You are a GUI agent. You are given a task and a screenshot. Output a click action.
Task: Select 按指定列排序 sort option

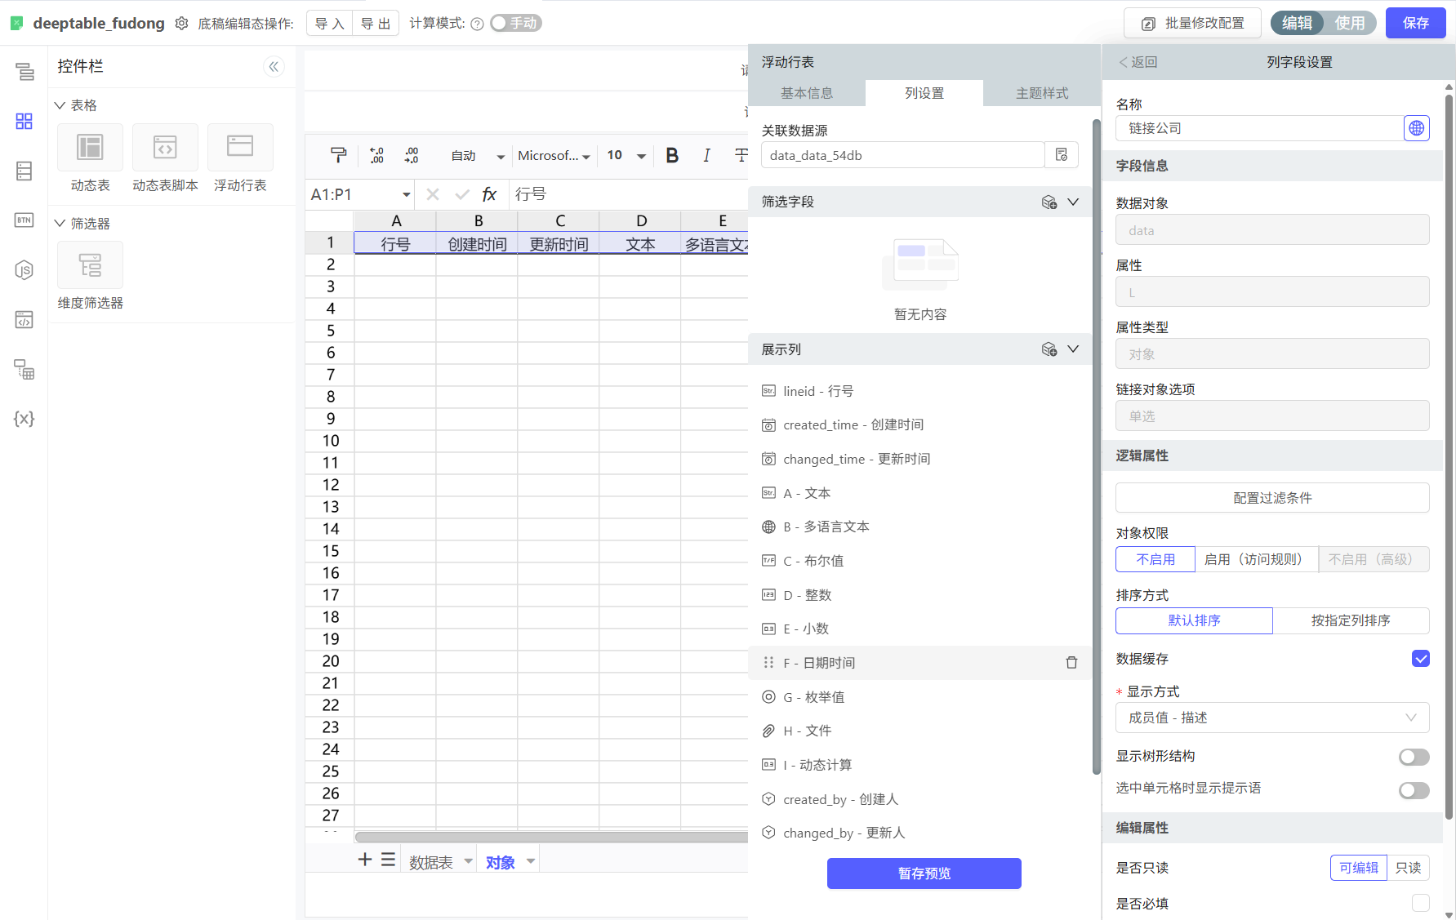point(1350,620)
